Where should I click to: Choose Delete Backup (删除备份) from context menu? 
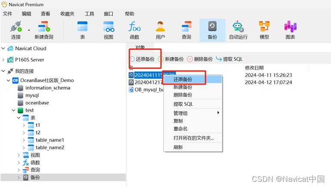click(x=193, y=95)
